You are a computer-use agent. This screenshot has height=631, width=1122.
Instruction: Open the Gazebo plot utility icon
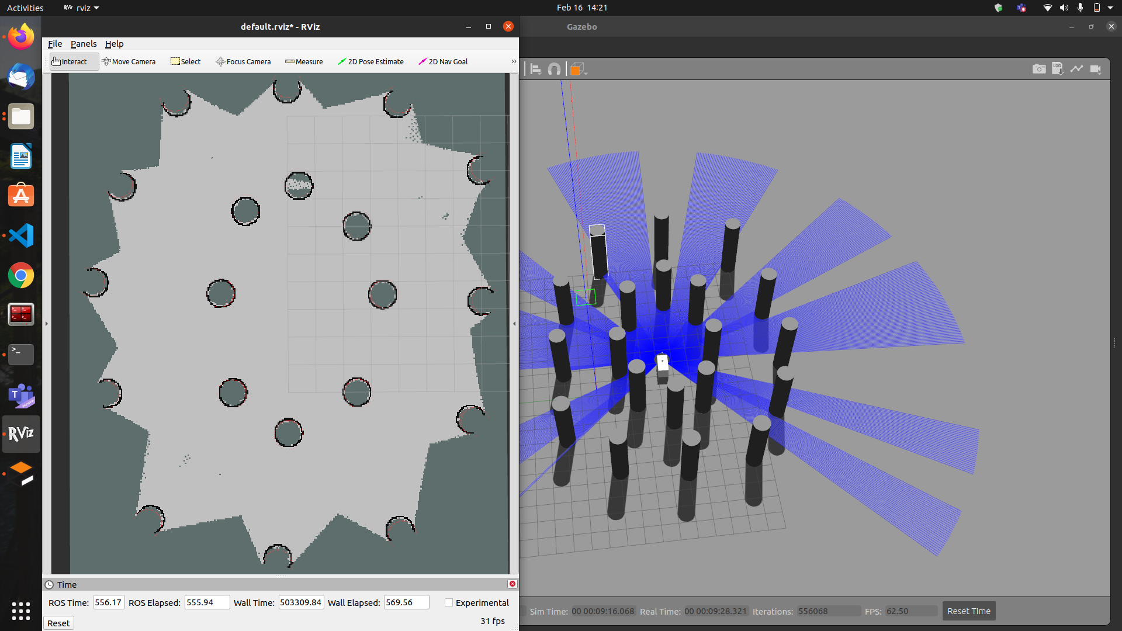click(1076, 69)
